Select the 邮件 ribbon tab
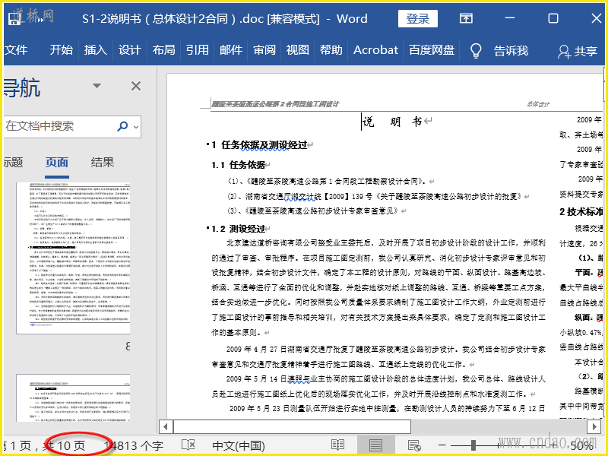The image size is (608, 456). click(231, 50)
